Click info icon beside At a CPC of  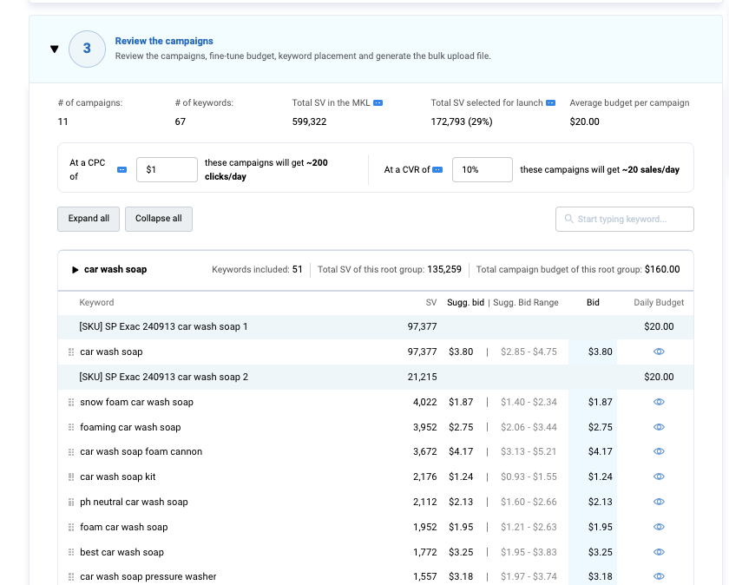click(121, 170)
